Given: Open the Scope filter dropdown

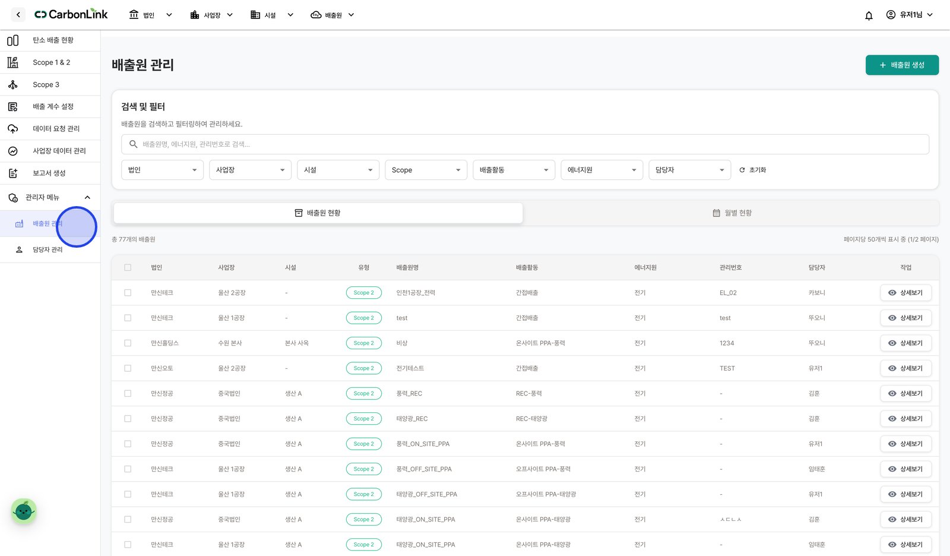Looking at the screenshot, I should (x=426, y=170).
